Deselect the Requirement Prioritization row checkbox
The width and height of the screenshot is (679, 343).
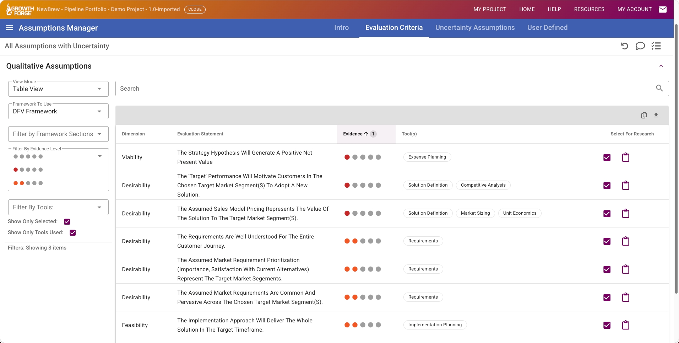click(607, 269)
